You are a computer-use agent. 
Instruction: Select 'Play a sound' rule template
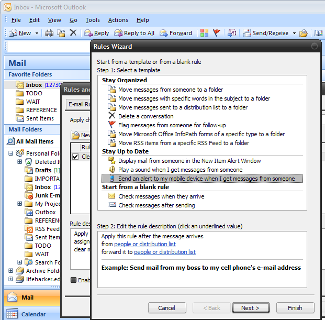[x=180, y=170]
